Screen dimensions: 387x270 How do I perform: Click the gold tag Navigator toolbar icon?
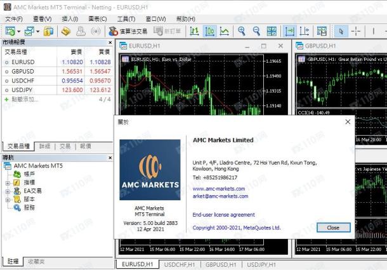pyautogui.click(x=66, y=31)
